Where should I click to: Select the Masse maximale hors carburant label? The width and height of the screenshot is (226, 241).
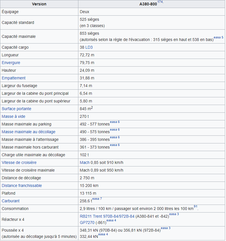[30, 147]
